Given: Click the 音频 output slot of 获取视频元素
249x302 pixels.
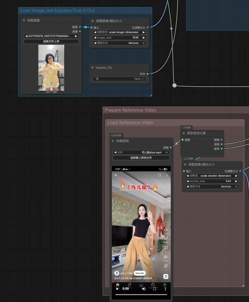Looking at the screenshot, I should click(222, 144).
